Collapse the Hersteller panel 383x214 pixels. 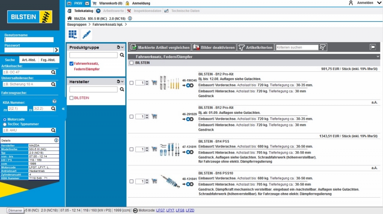point(122,81)
